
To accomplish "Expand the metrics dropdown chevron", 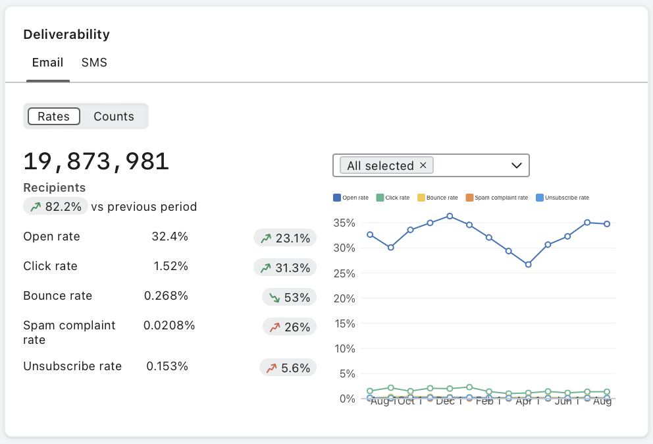I will [517, 165].
